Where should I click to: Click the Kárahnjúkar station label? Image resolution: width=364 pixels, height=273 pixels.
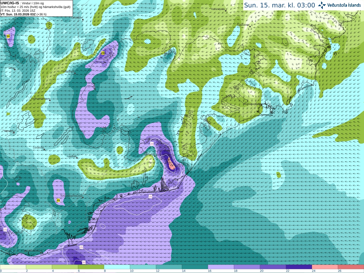pyautogui.click(x=218, y=9)
